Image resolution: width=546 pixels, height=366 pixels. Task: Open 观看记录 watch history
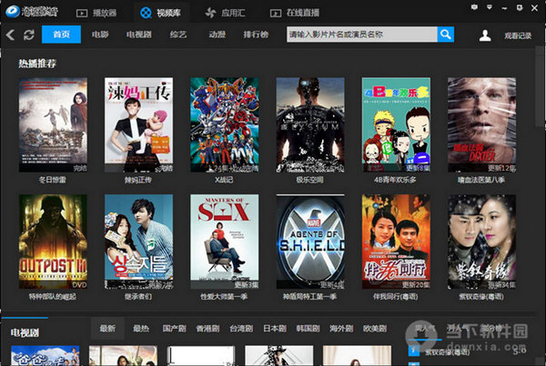pos(518,35)
